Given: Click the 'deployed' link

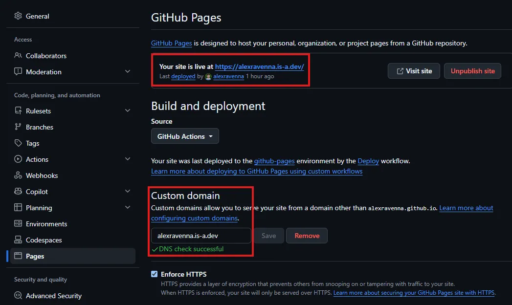Looking at the screenshot, I should [183, 76].
